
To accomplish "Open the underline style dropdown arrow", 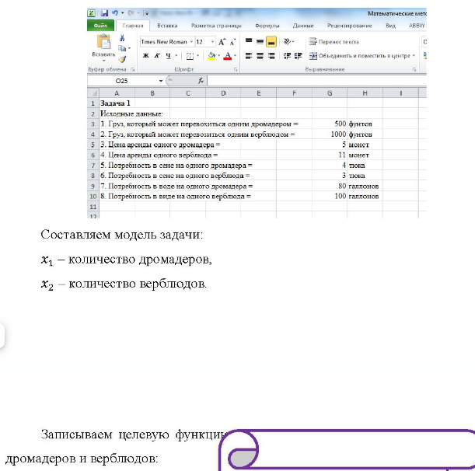I will pyautogui.click(x=176, y=56).
